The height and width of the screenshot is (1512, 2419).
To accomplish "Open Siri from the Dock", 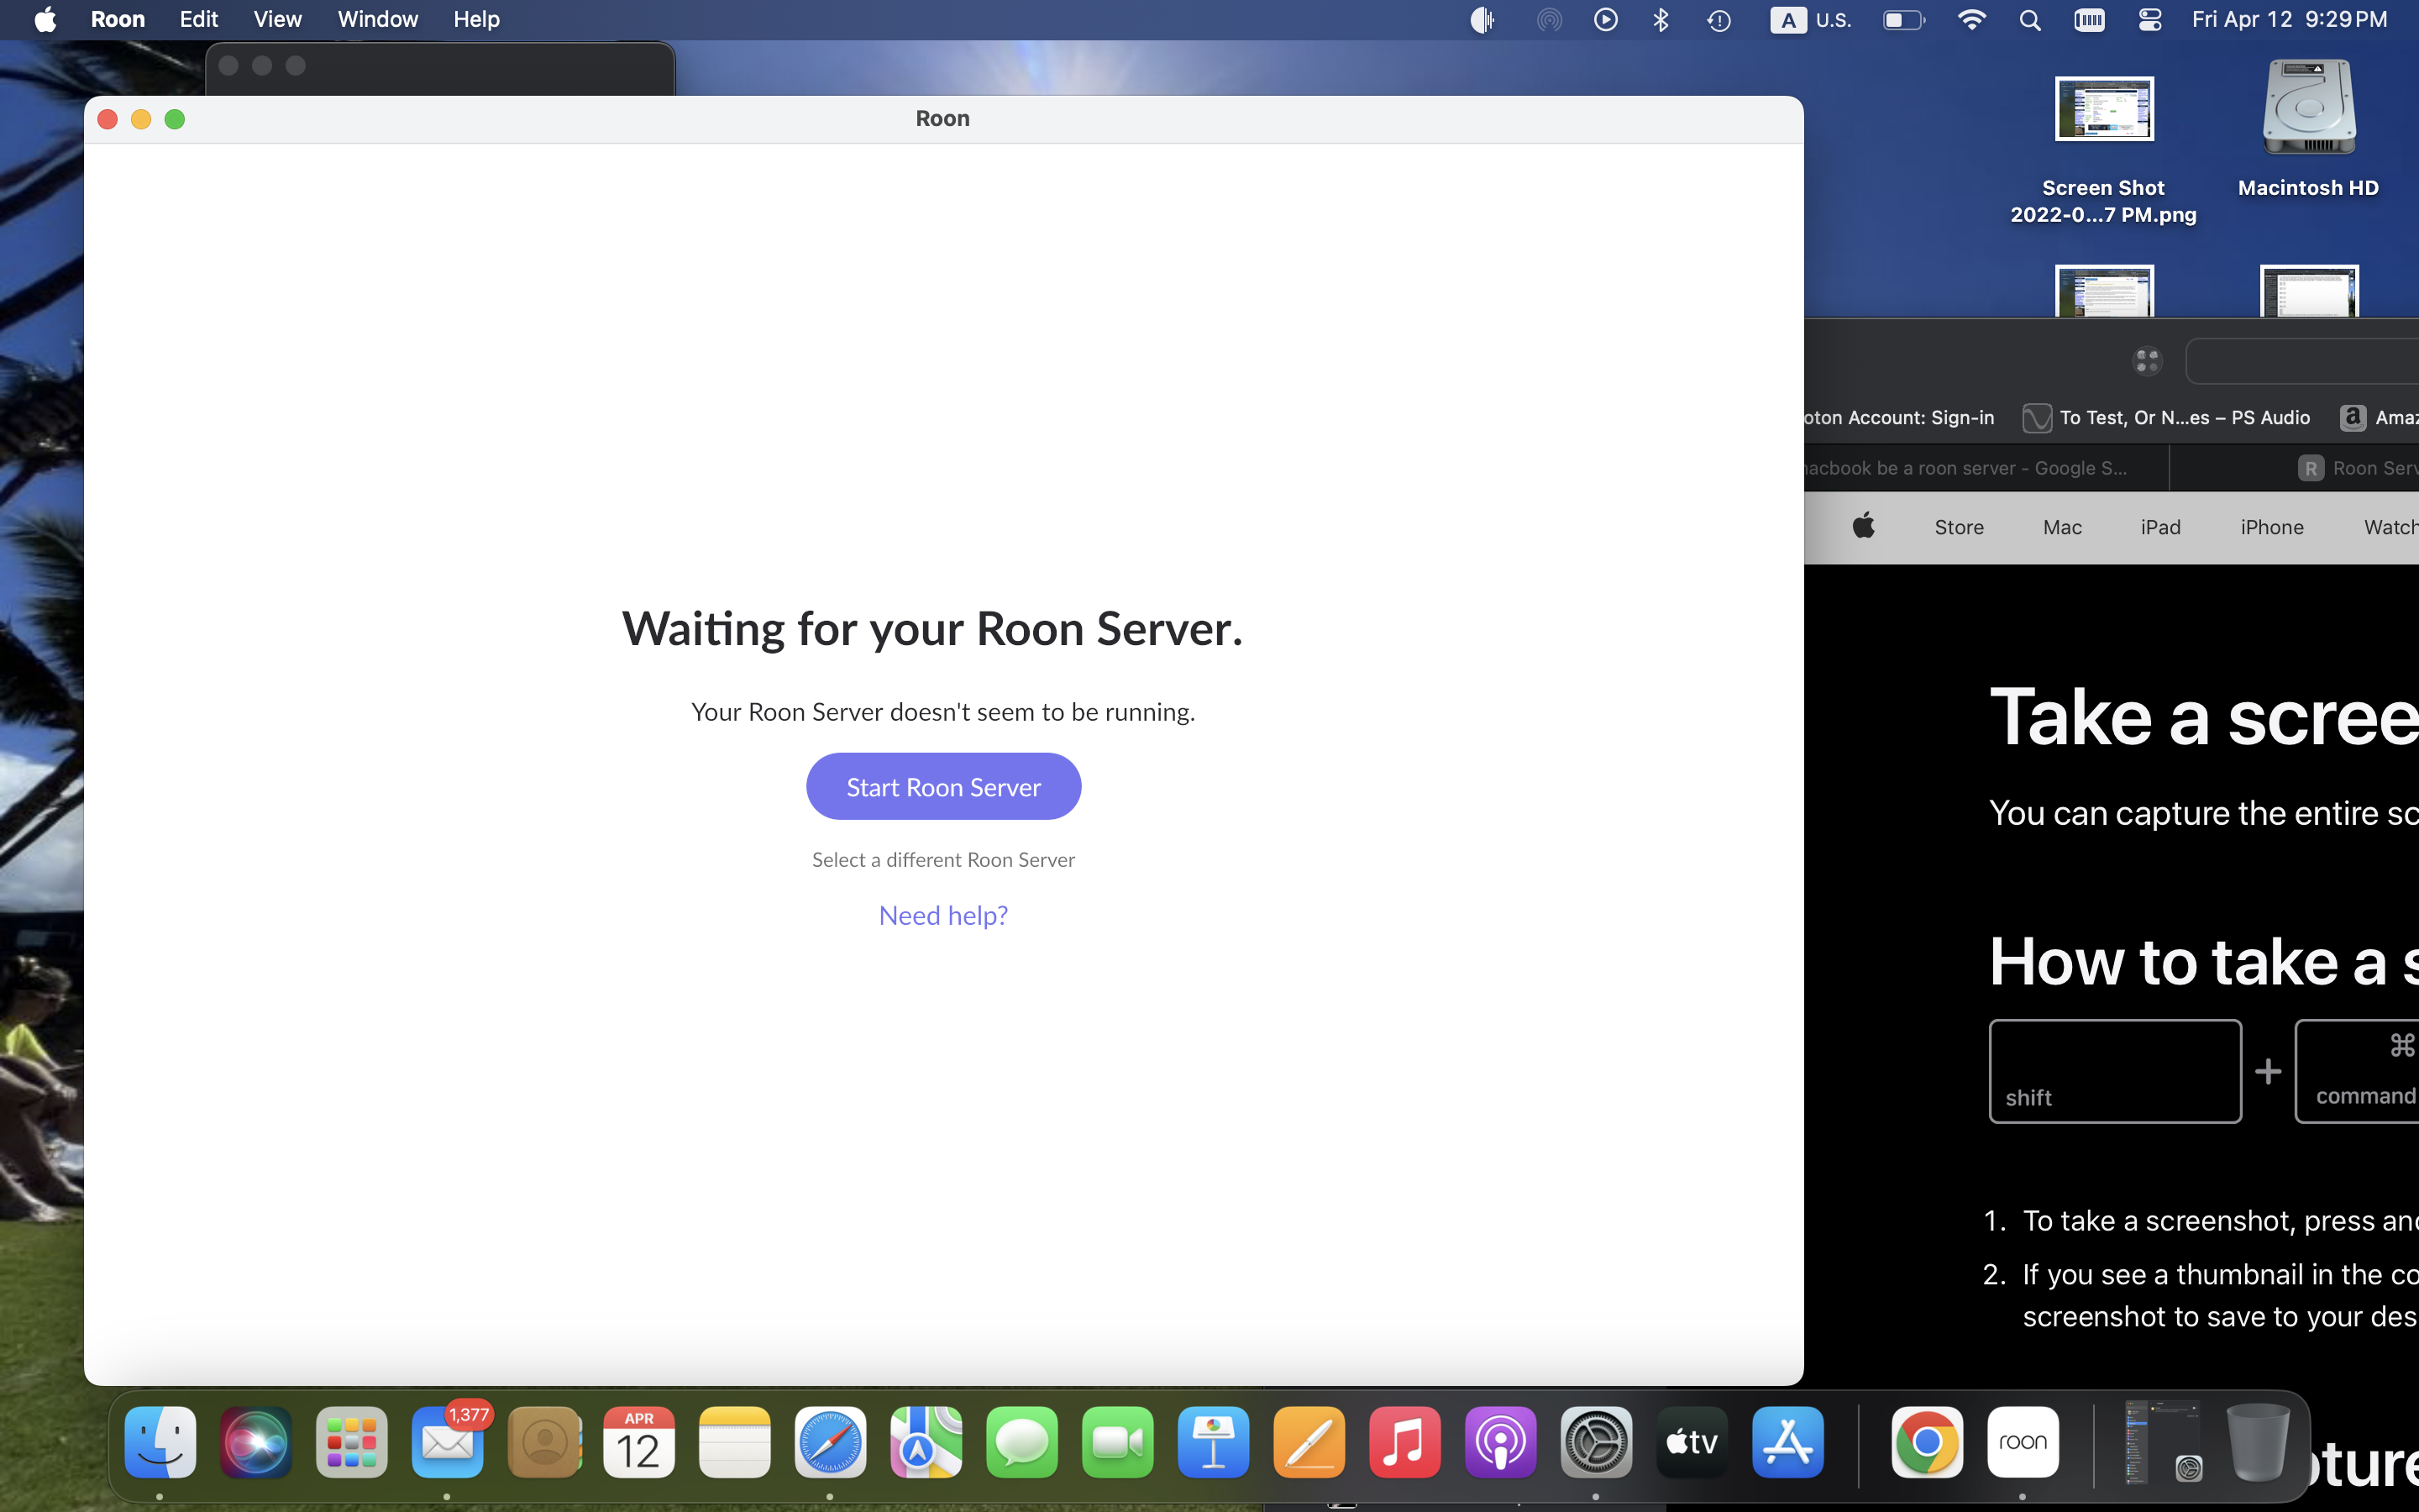I will pos(256,1442).
